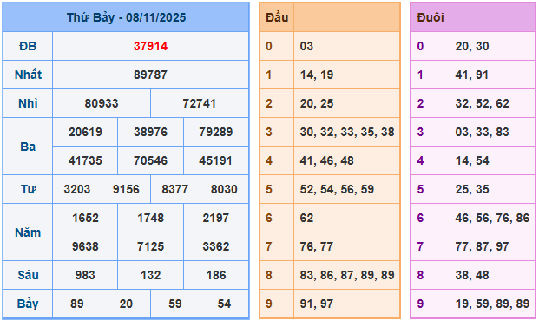
Task: Click Đuôi value 32, 52, 62
Action: pyautogui.click(x=483, y=103)
